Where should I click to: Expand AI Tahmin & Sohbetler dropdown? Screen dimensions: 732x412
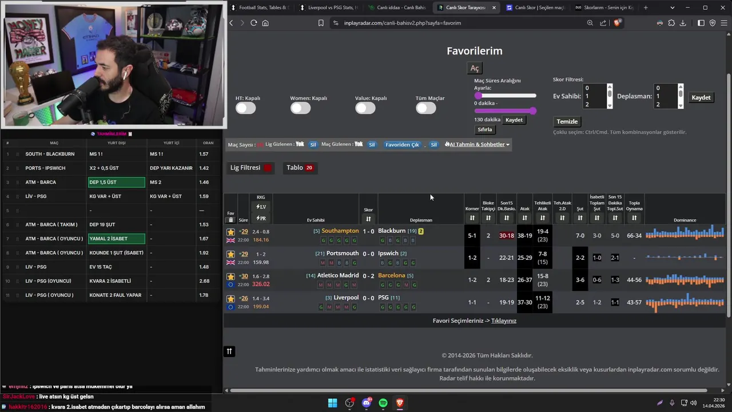[477, 144]
